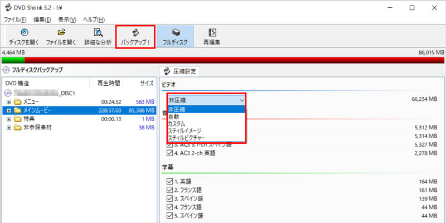446x223 pixels.
Task: Uncheck the AC3 2-ch 英語 audio track
Action: pos(170,153)
